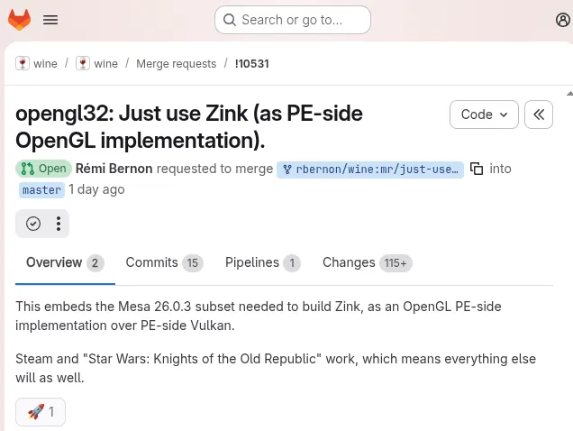Open Rémi Bernon's profile link
This screenshot has width=573, height=431.
pos(114,169)
